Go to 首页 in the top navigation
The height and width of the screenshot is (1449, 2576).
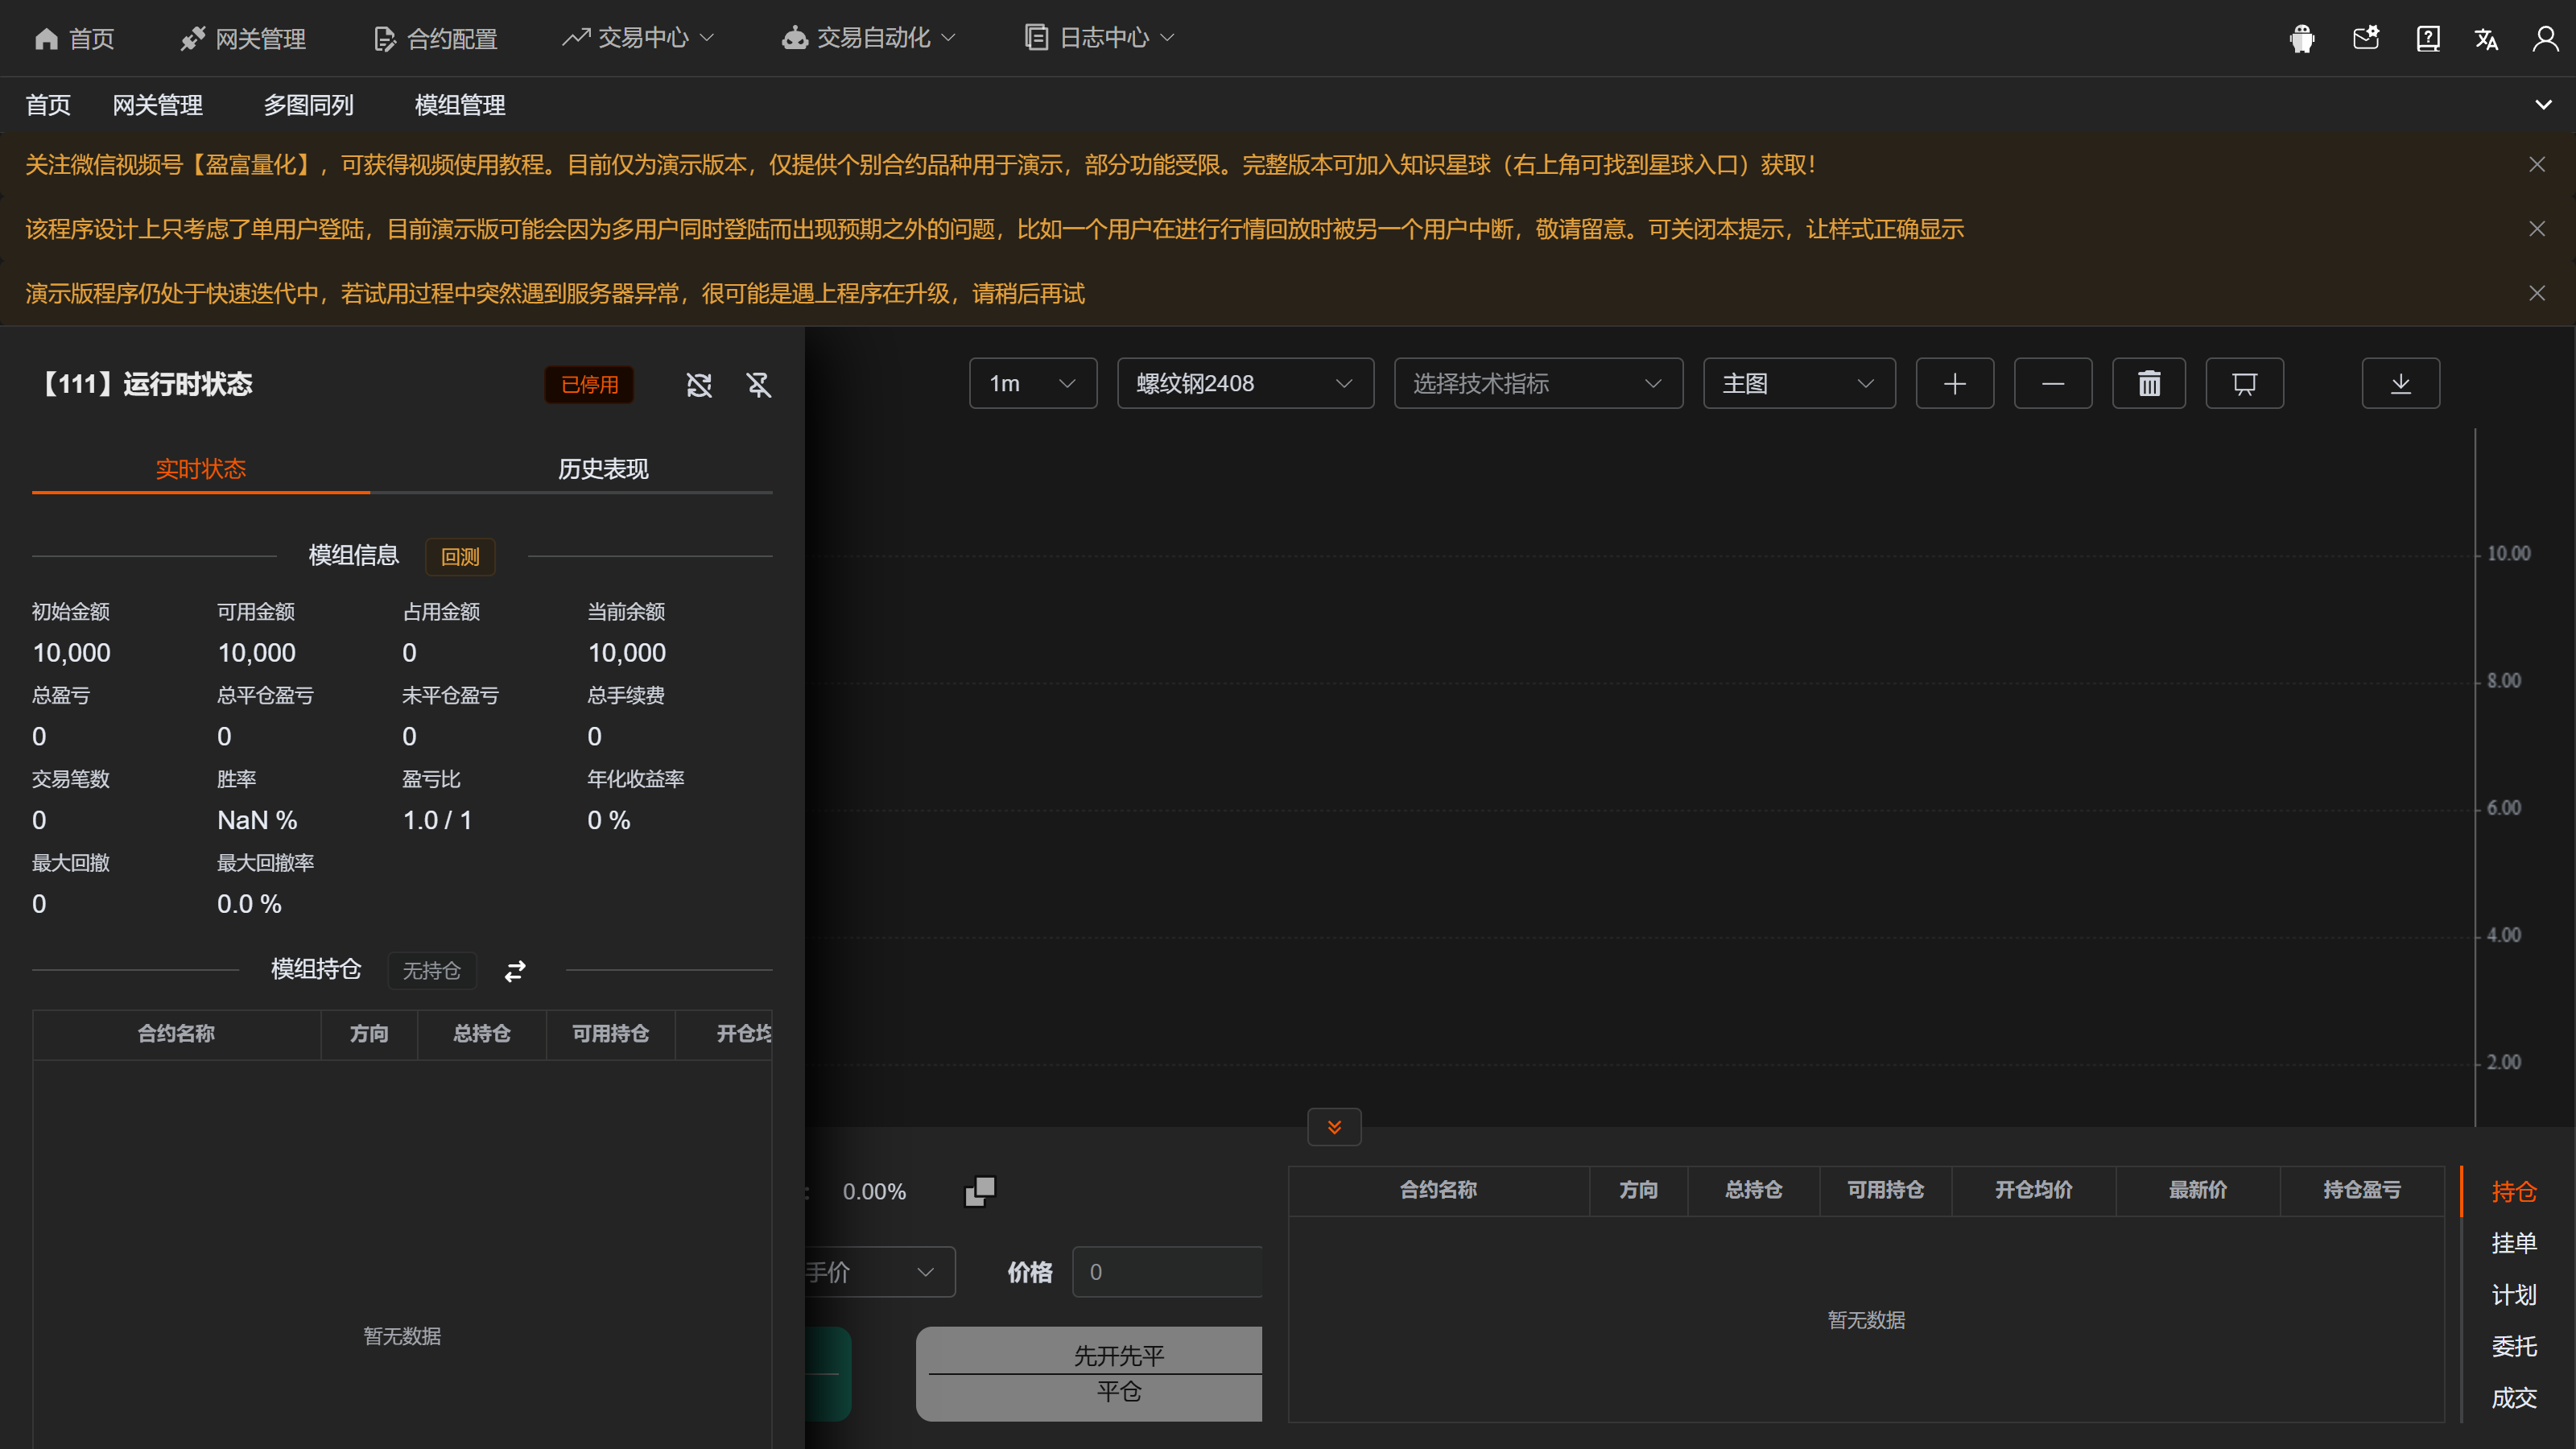point(74,38)
